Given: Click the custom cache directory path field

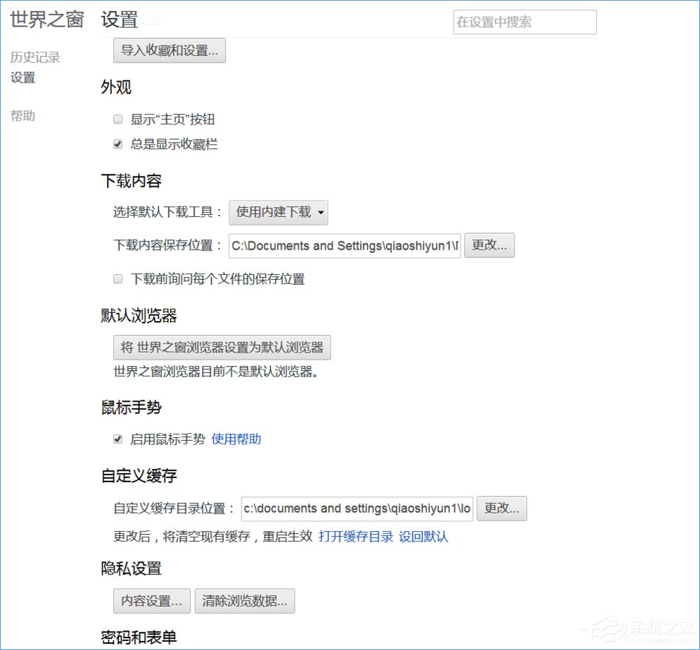Looking at the screenshot, I should pos(357,509).
